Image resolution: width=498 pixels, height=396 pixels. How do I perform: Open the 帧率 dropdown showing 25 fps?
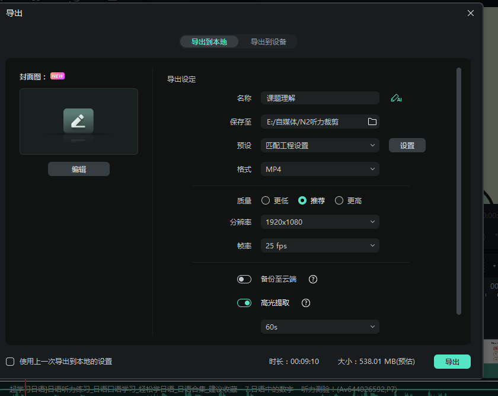[x=320, y=245]
